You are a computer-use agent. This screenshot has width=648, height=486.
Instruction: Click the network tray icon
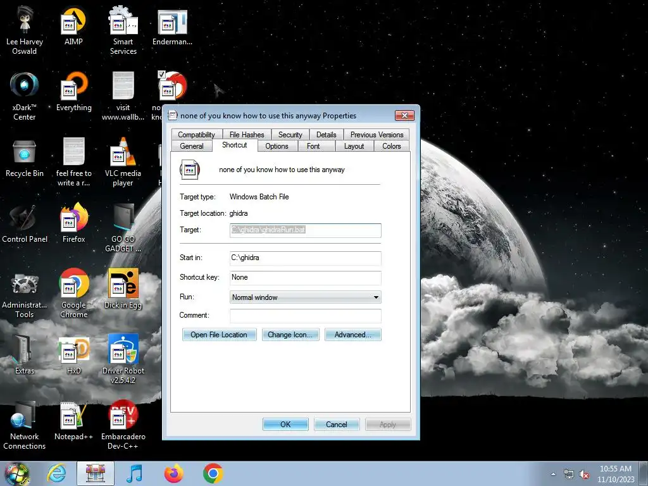569,475
